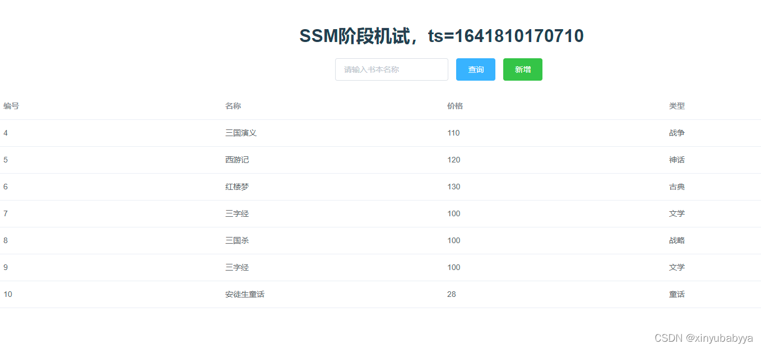Image resolution: width=761 pixels, height=349 pixels.
Task: Click 三字经 in row 9
Action: [237, 267]
